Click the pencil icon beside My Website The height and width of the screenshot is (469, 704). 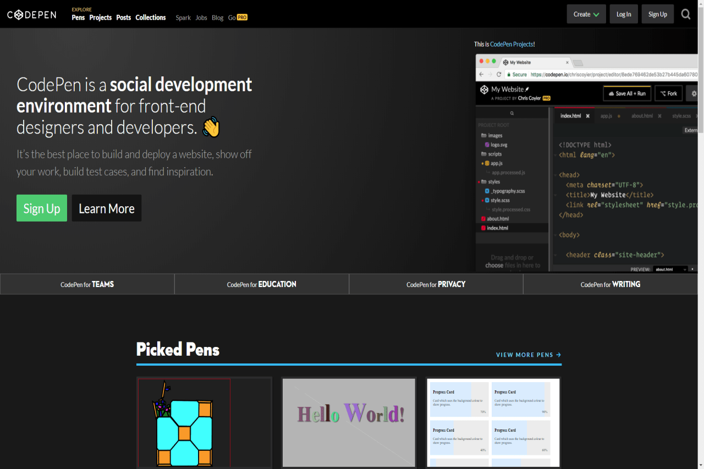[527, 89]
